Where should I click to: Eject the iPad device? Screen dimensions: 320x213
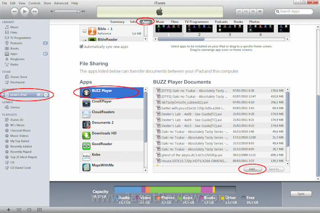[46, 95]
